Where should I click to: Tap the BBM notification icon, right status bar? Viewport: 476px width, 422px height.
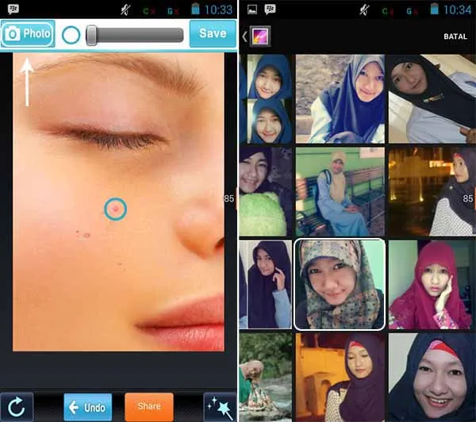[270, 10]
